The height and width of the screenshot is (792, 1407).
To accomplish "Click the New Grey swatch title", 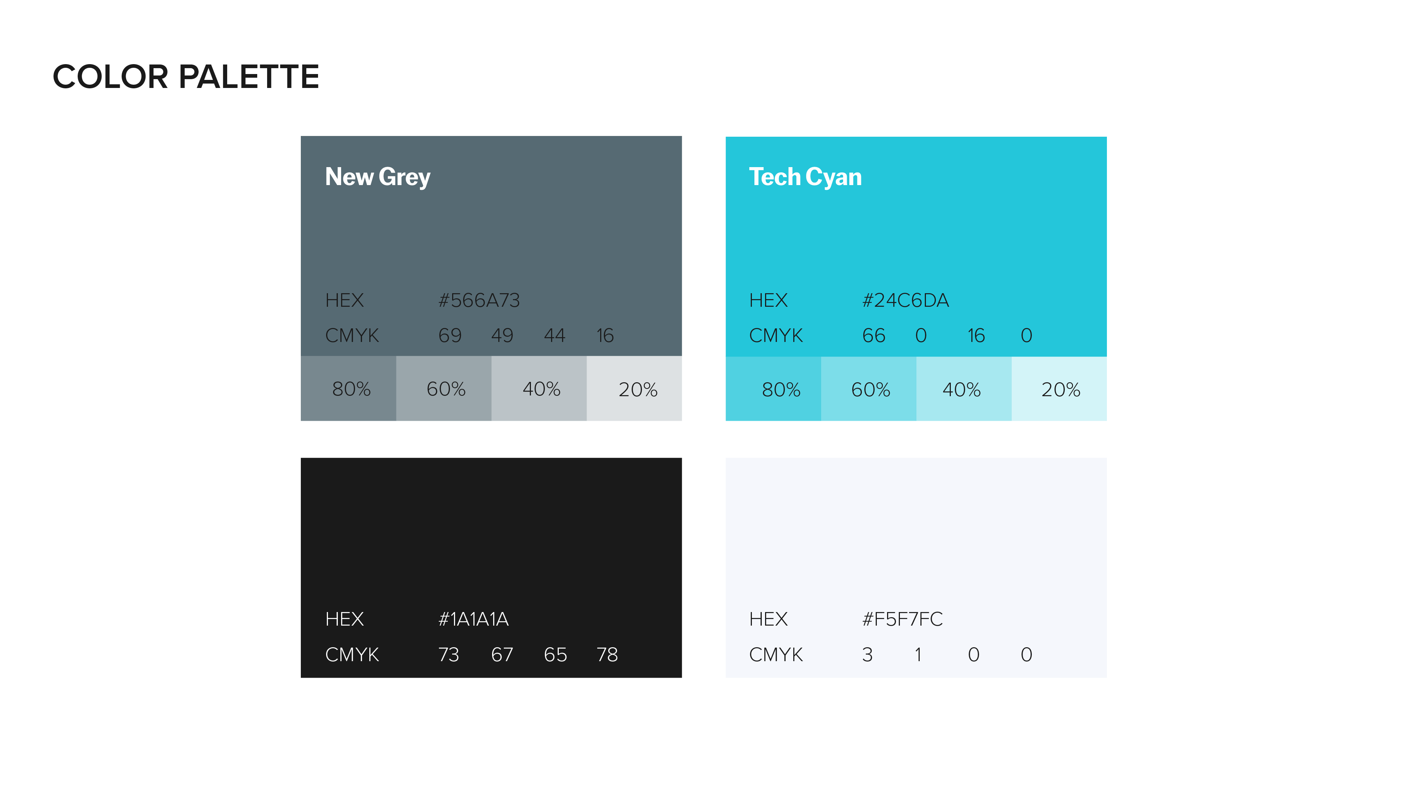I will [x=377, y=177].
